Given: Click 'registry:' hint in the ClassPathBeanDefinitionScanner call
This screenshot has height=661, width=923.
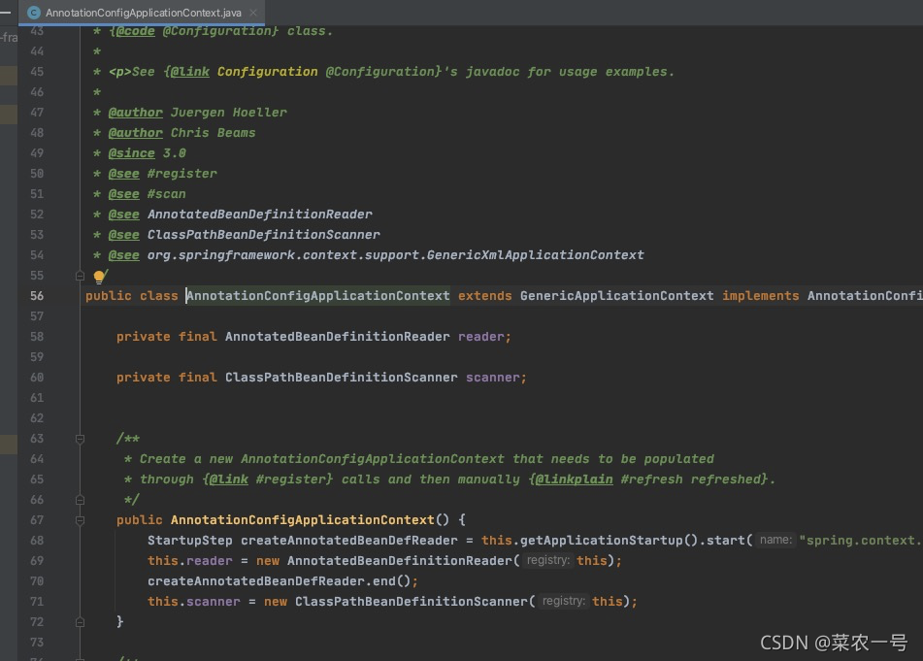Looking at the screenshot, I should (563, 601).
